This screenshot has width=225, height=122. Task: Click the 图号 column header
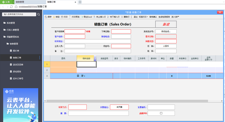[x=64, y=59]
